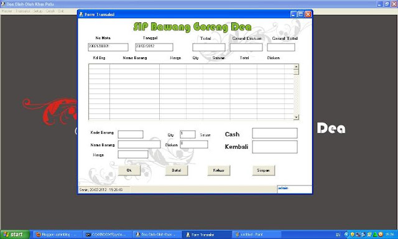Switch to the command prompt taskbar window

pyautogui.click(x=108, y=235)
